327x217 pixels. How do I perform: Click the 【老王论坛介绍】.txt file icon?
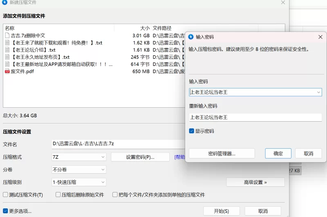coord(7,50)
